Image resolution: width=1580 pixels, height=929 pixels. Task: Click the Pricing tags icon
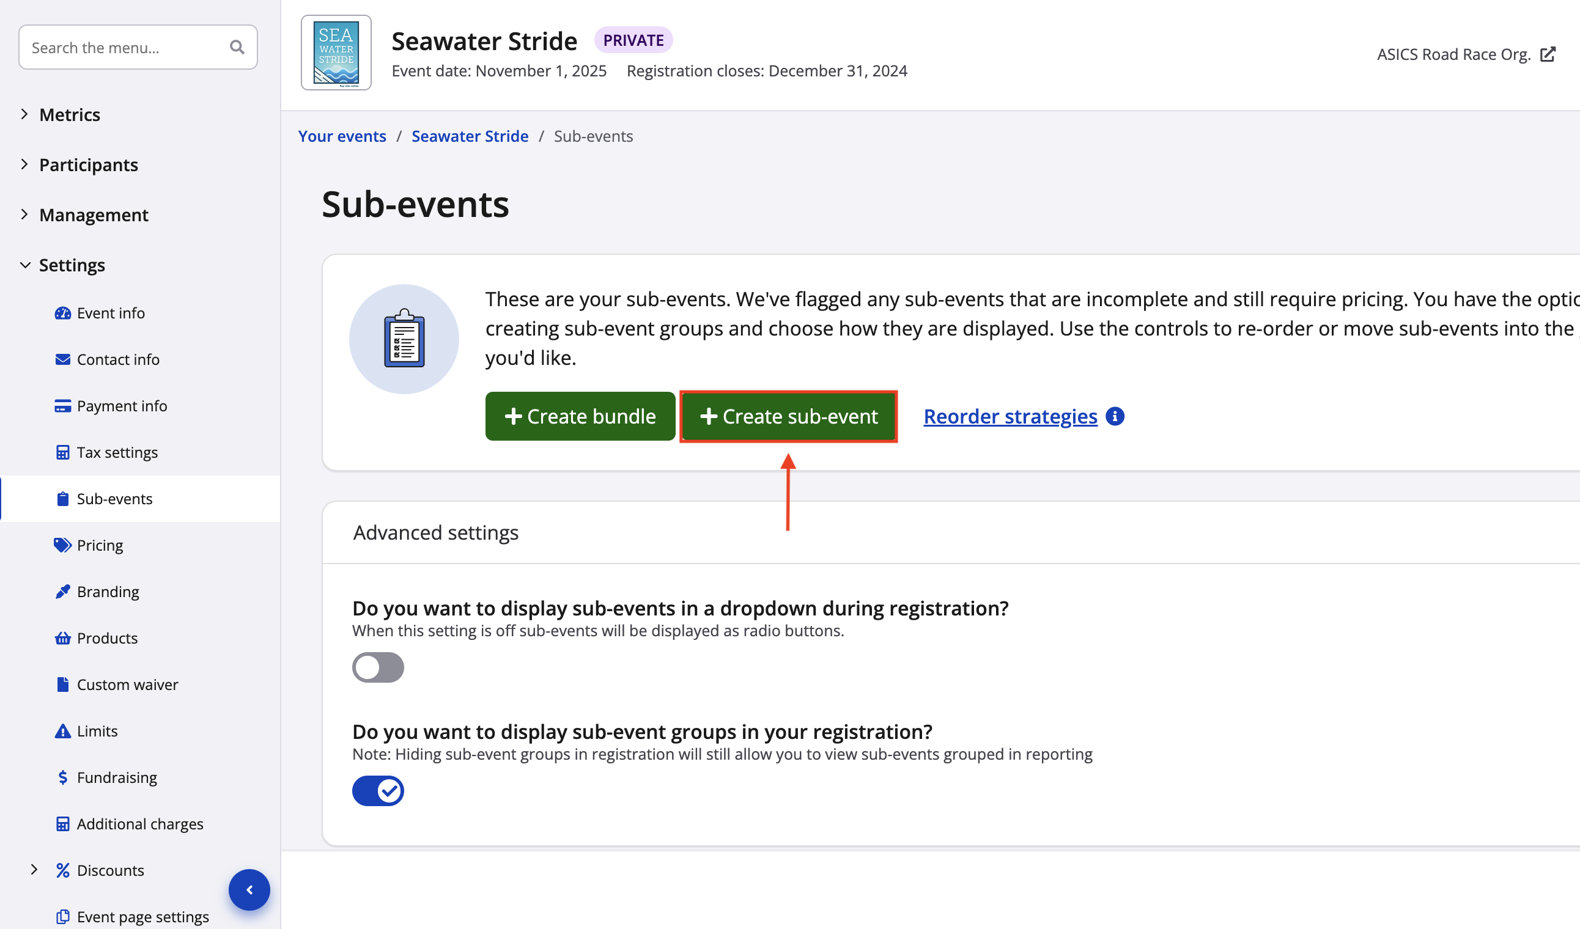pos(63,545)
